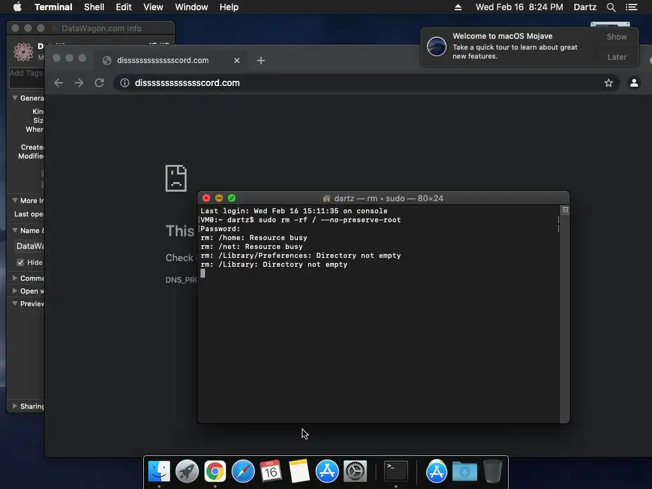Launch Google Chrome from the Dock

point(215,472)
